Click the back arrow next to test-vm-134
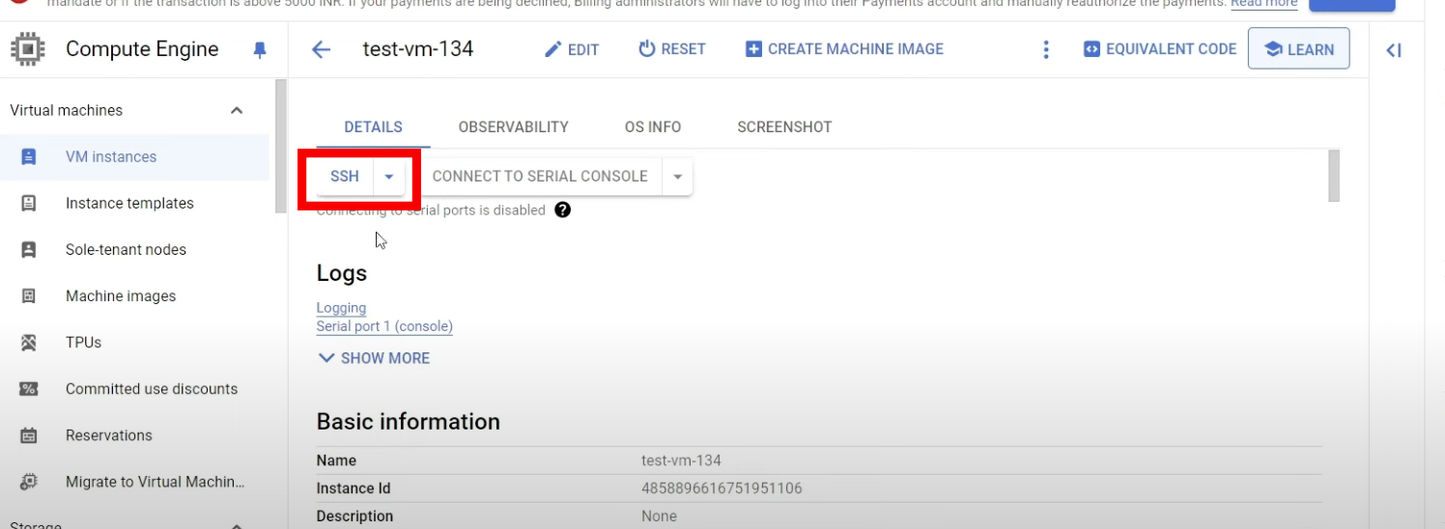 click(322, 50)
